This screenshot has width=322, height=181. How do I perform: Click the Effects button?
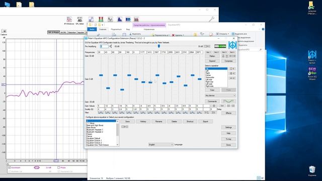(228, 113)
